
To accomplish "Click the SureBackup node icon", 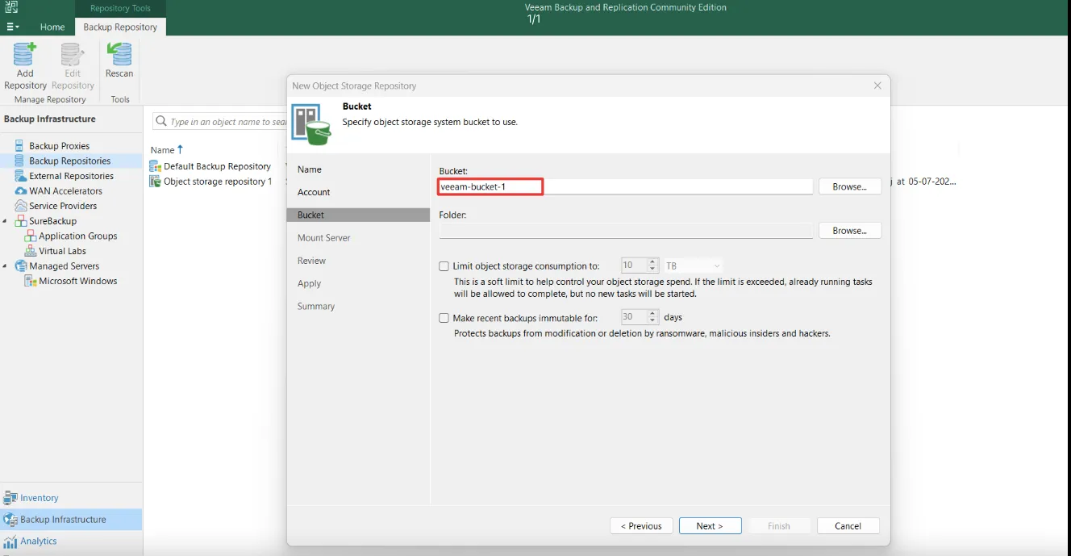I will coord(20,221).
